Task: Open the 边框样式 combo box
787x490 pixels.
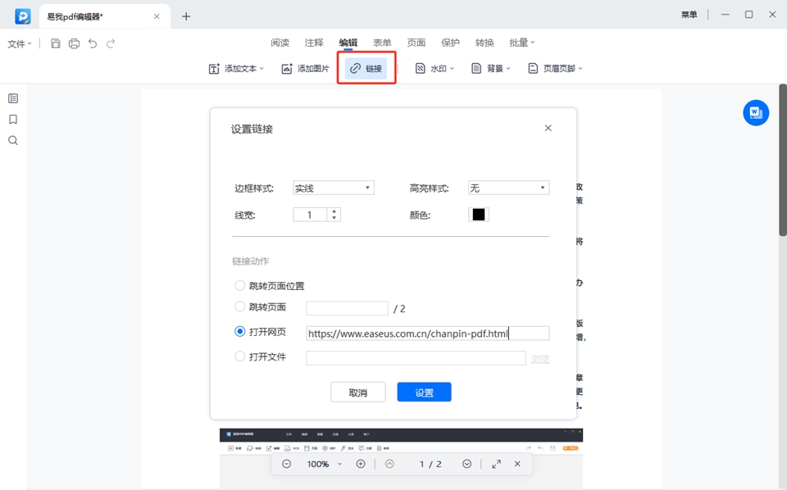Action: (334, 188)
